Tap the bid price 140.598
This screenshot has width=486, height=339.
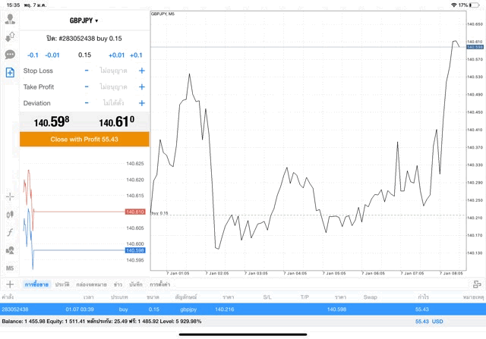pos(52,121)
